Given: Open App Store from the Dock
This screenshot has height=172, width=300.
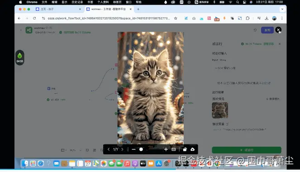Looking at the screenshot, I should coord(159,163).
